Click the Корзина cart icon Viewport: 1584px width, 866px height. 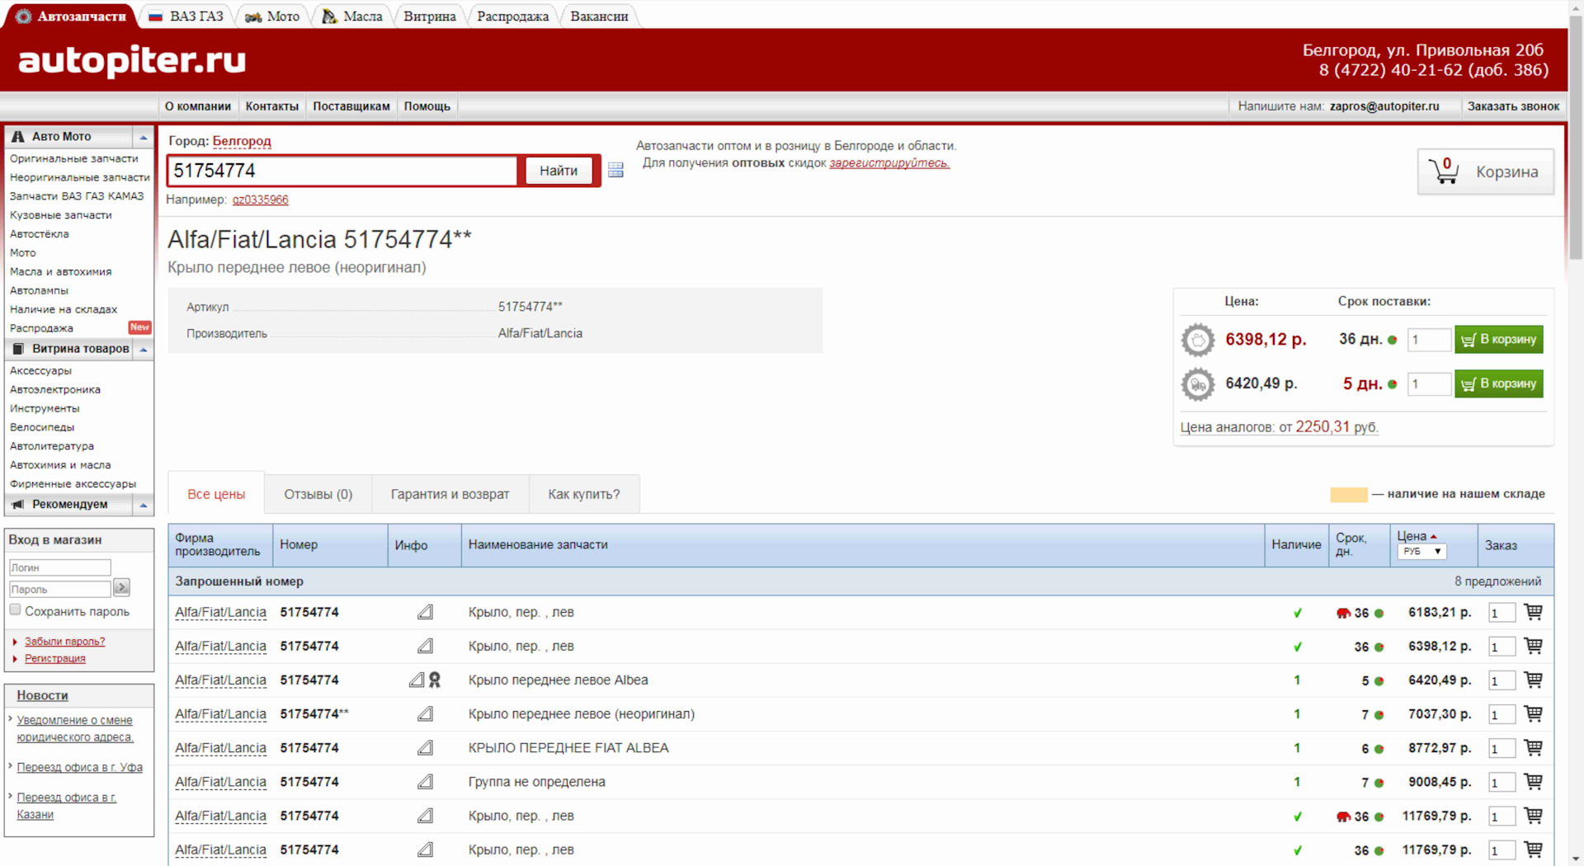(1444, 171)
